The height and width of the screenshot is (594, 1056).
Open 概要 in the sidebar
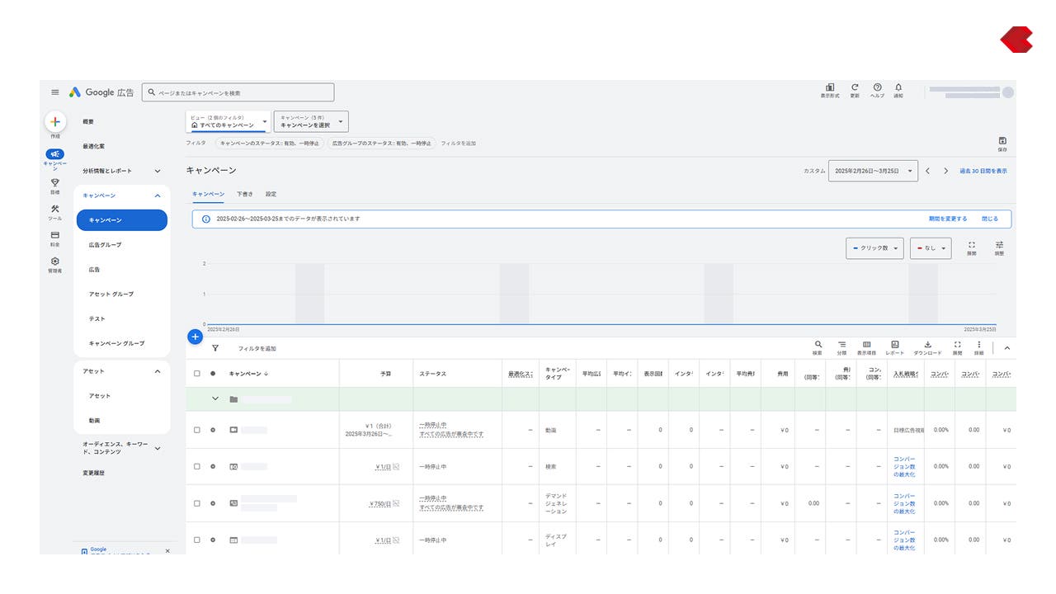[x=88, y=121]
